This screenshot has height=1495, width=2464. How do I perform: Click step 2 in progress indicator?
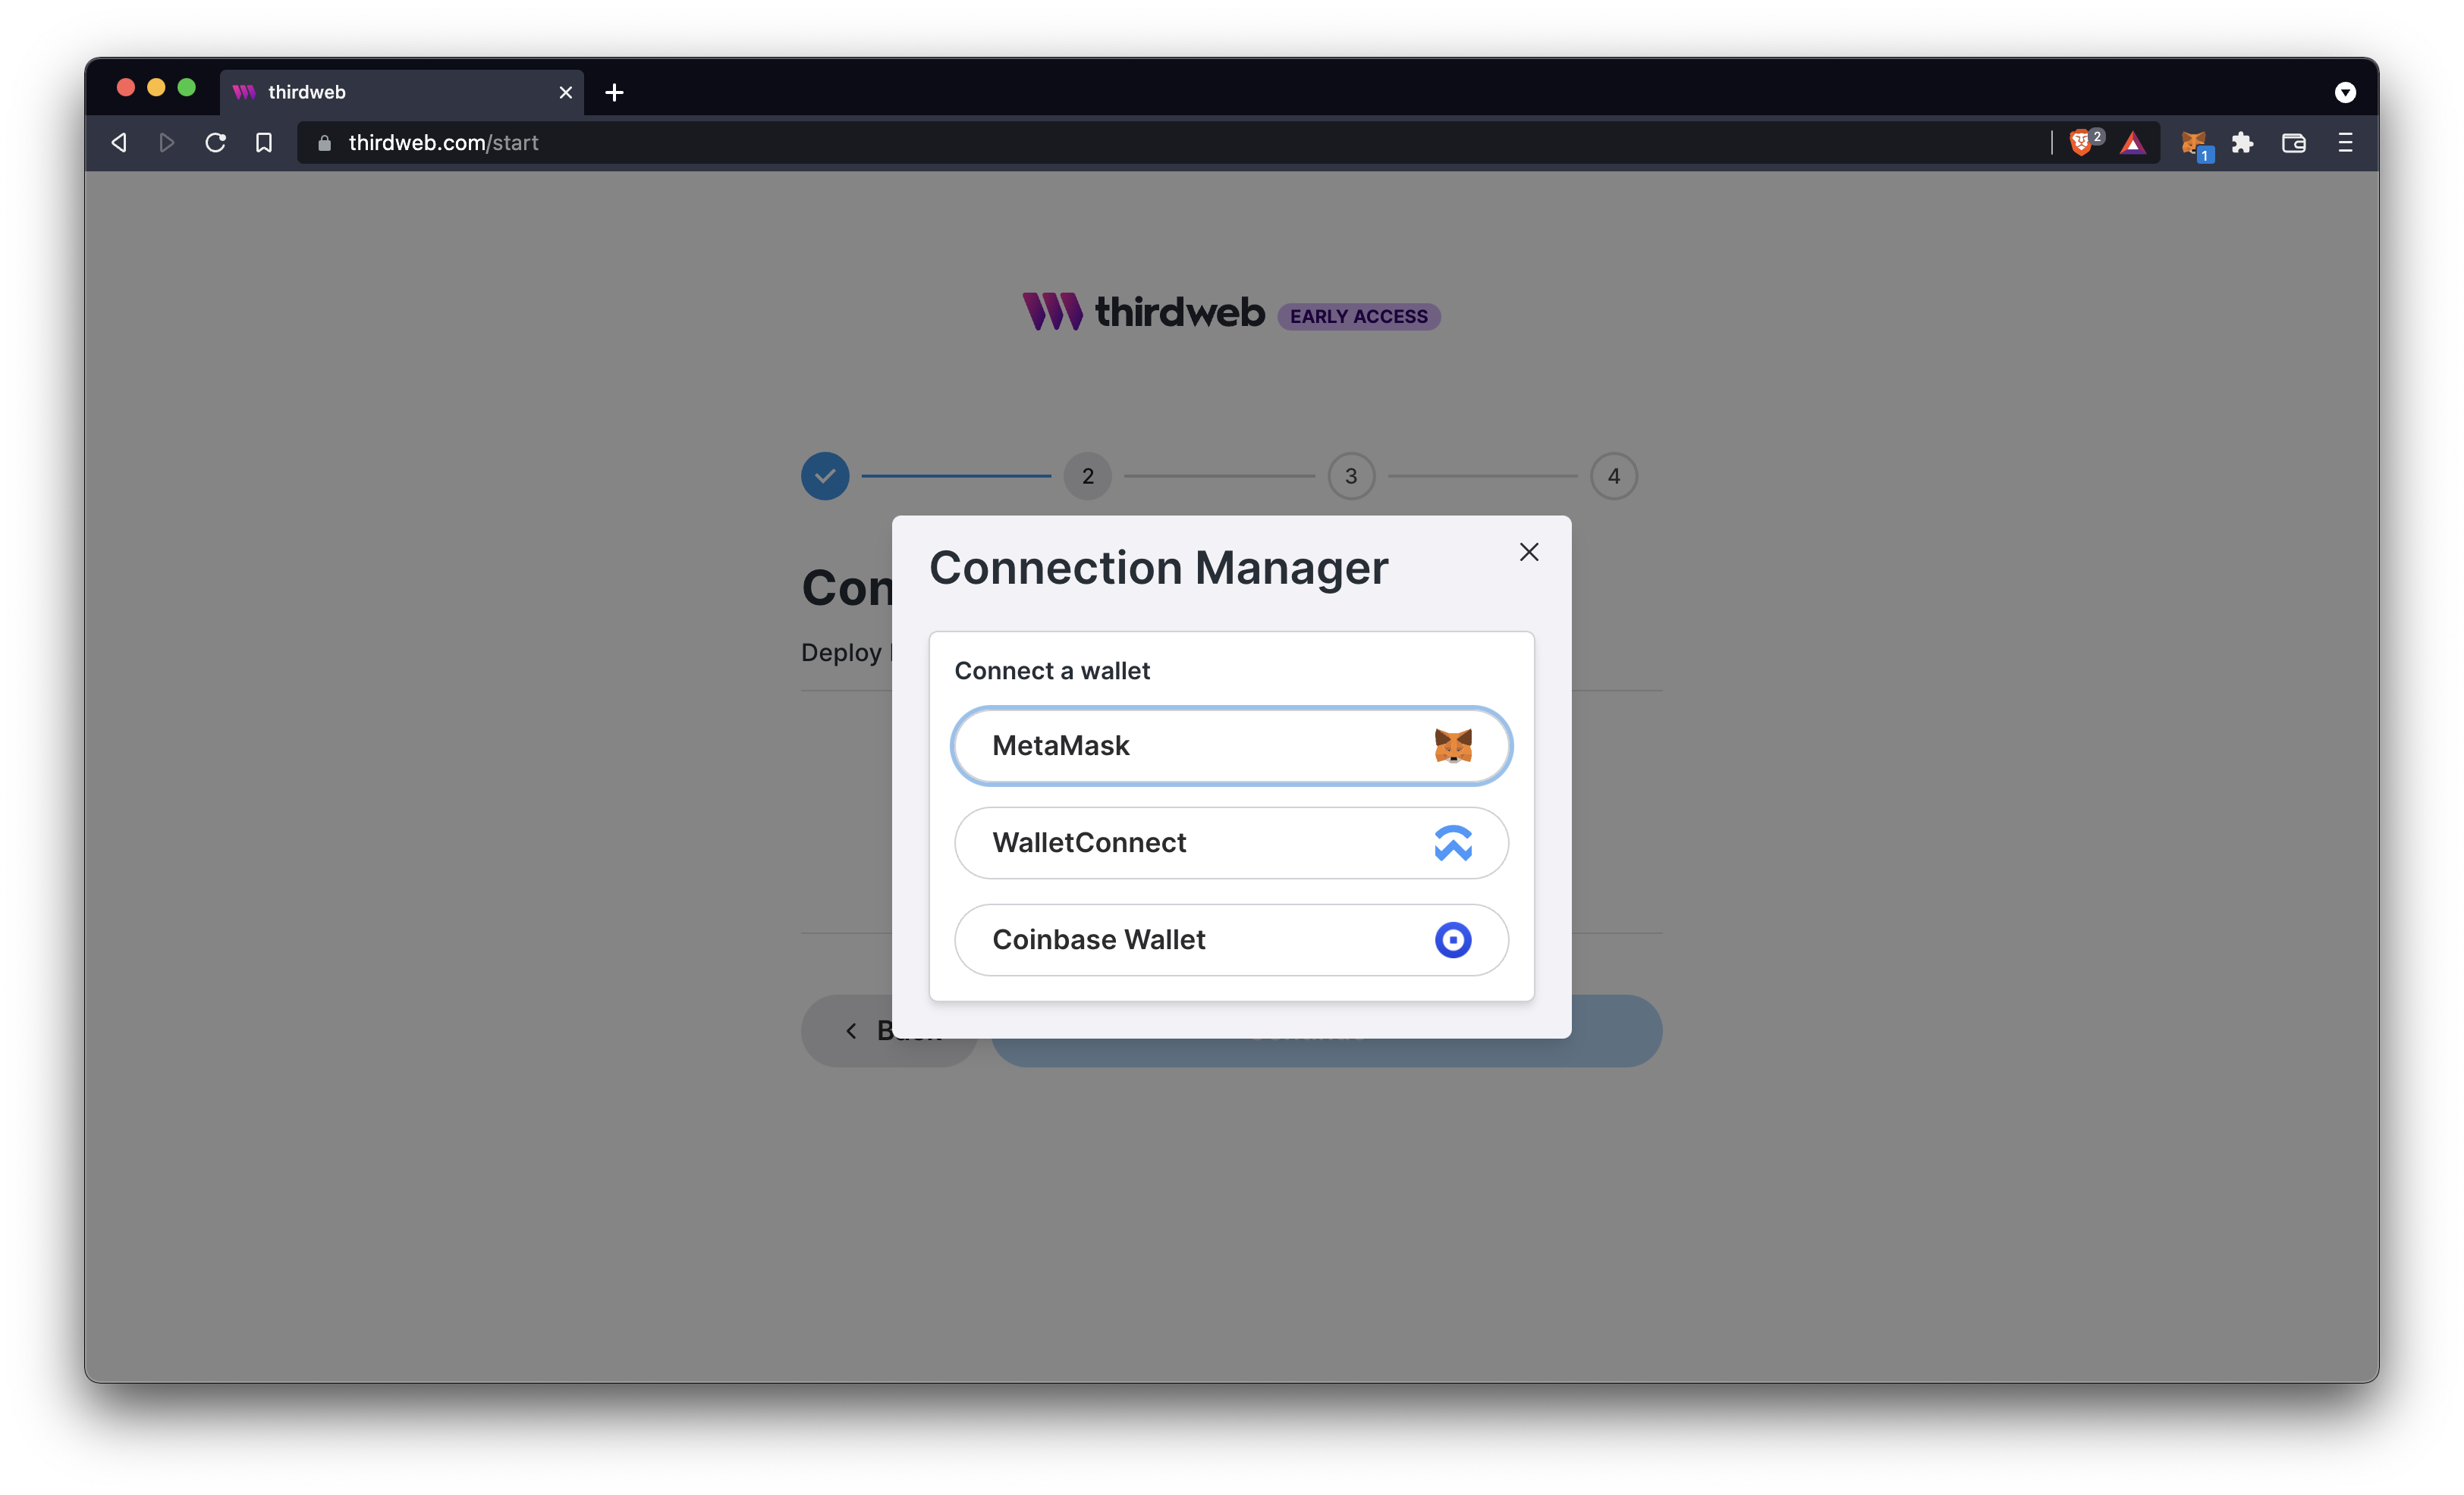1088,475
